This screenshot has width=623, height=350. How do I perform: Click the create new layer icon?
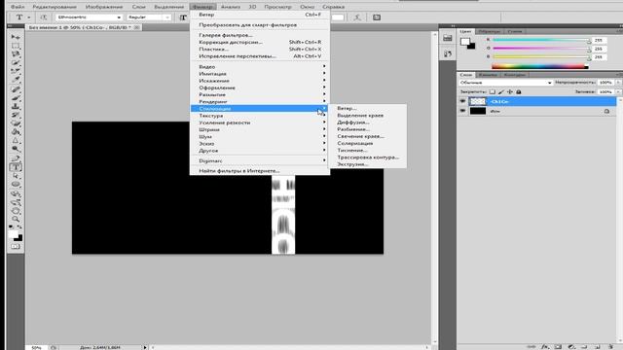(x=598, y=347)
